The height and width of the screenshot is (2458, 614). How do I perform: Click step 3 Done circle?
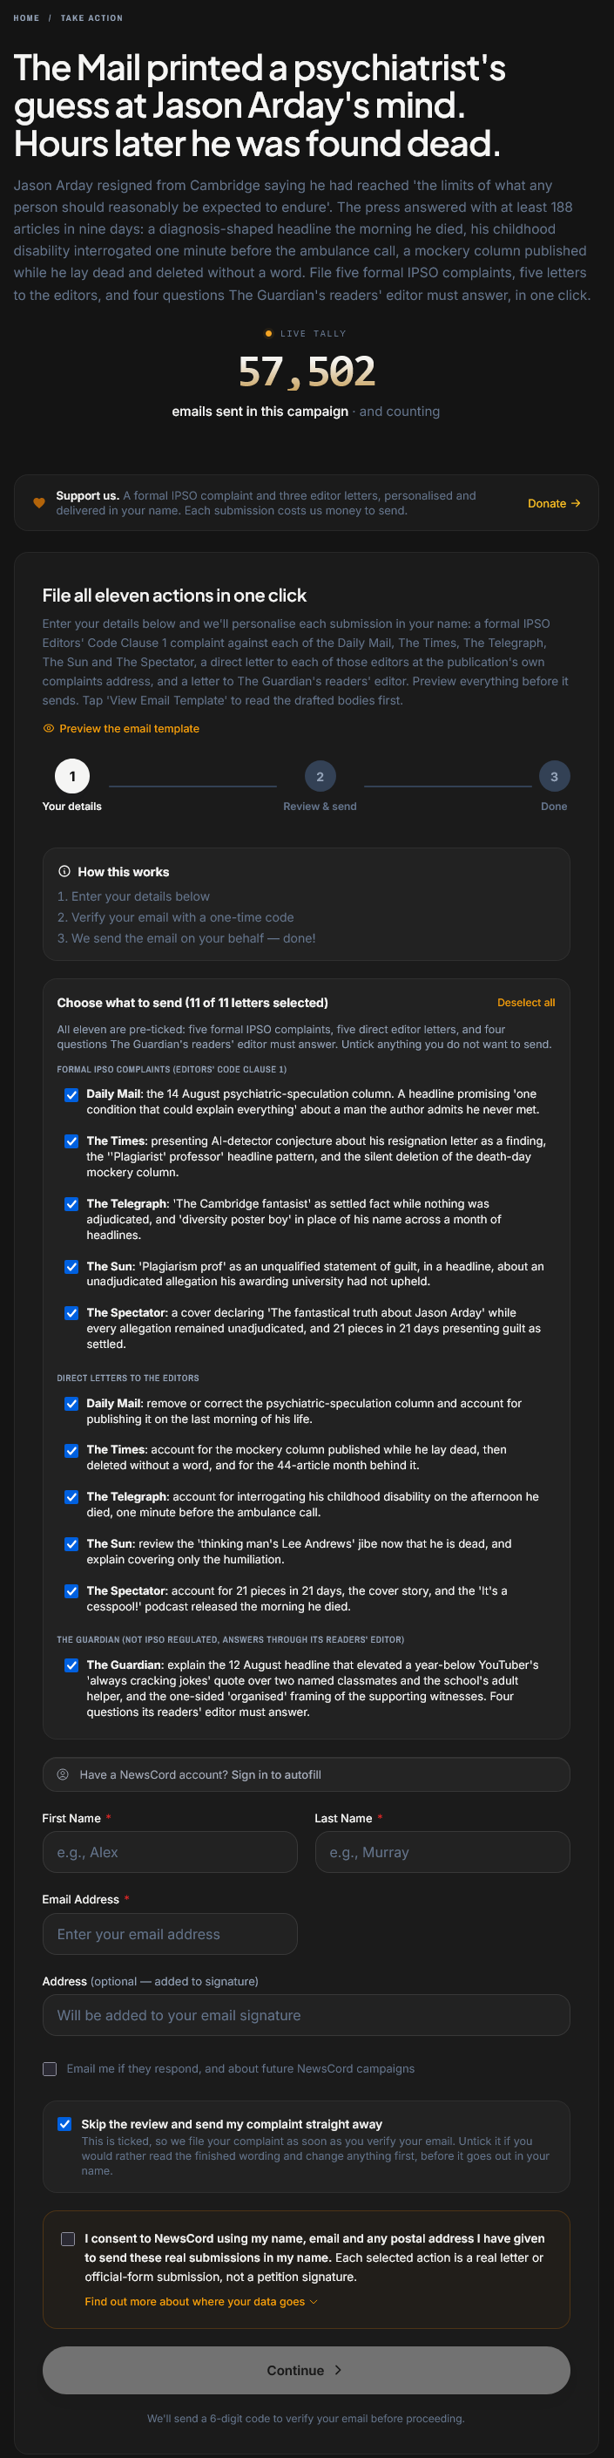(554, 777)
